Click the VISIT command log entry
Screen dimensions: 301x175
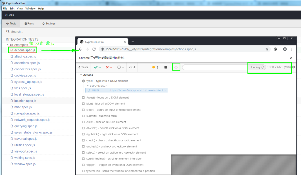tap(127, 90)
